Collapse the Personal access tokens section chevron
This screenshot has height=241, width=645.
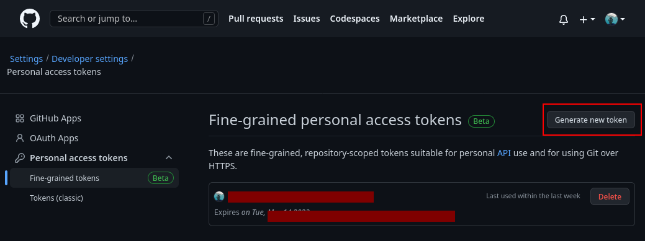click(169, 158)
